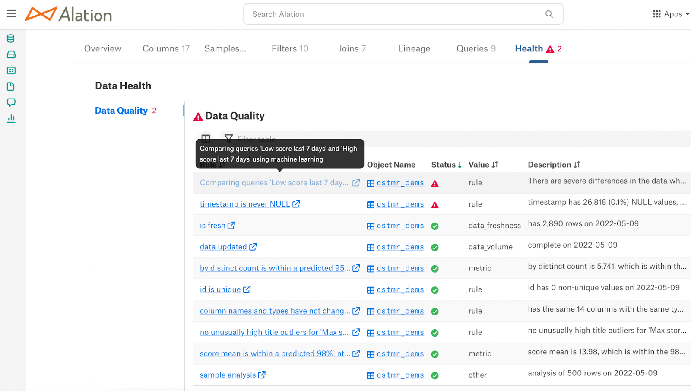Click 'complete on 2022-05-09' description
This screenshot has height=391, width=691.
[x=573, y=245]
